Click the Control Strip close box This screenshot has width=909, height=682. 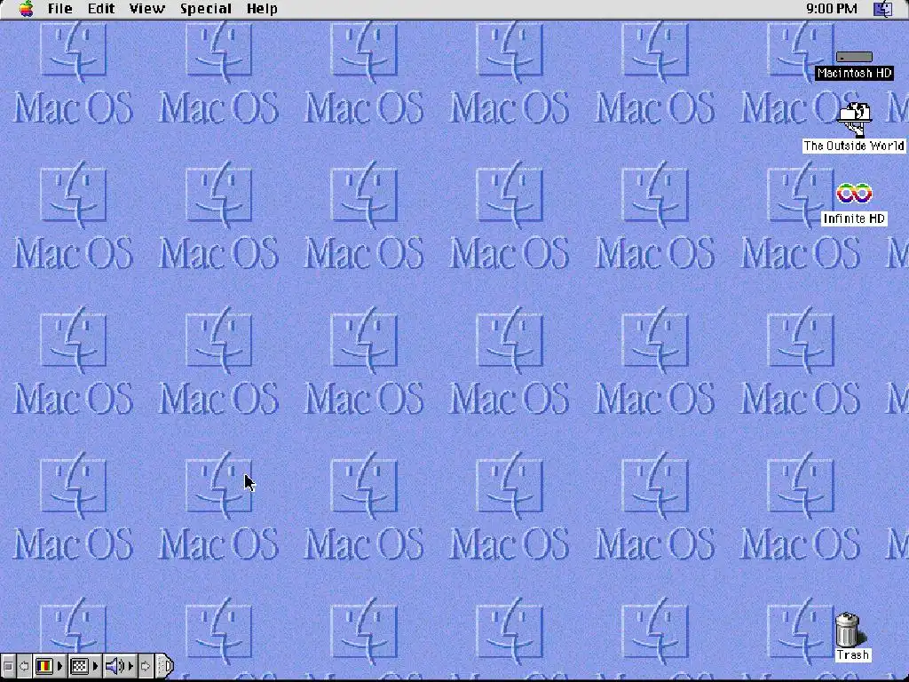[7, 666]
